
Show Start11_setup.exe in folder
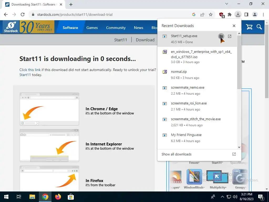click(x=221, y=36)
